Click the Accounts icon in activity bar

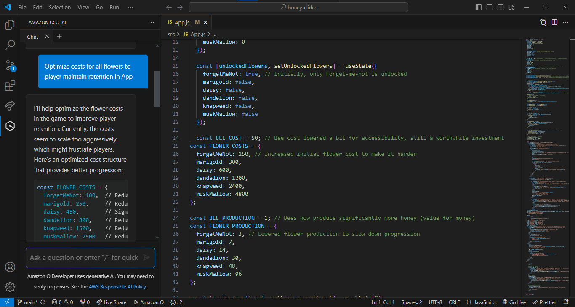[x=10, y=267]
